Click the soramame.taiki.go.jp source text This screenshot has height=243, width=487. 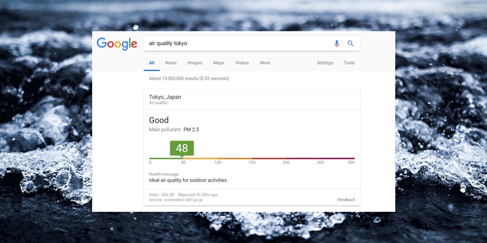pos(183,200)
